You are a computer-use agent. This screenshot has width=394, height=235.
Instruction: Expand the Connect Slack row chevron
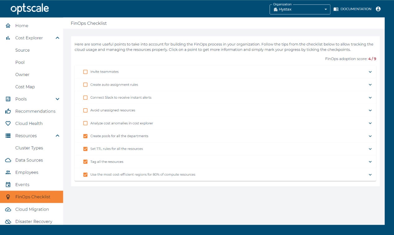[x=370, y=97]
